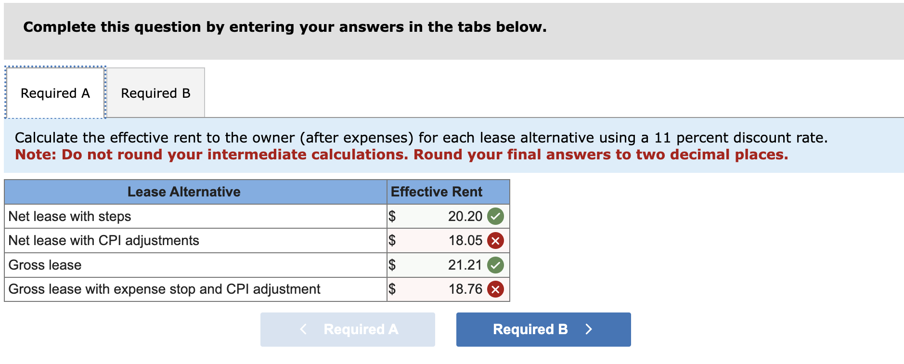Open the Required B navigation control
Screen dimensions: 904x364
click(543, 329)
